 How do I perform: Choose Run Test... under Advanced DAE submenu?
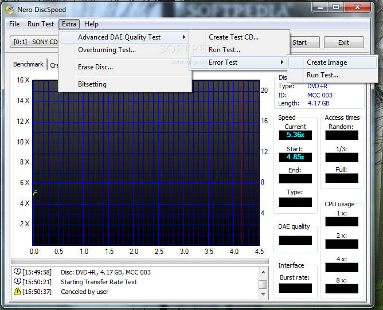pos(240,50)
